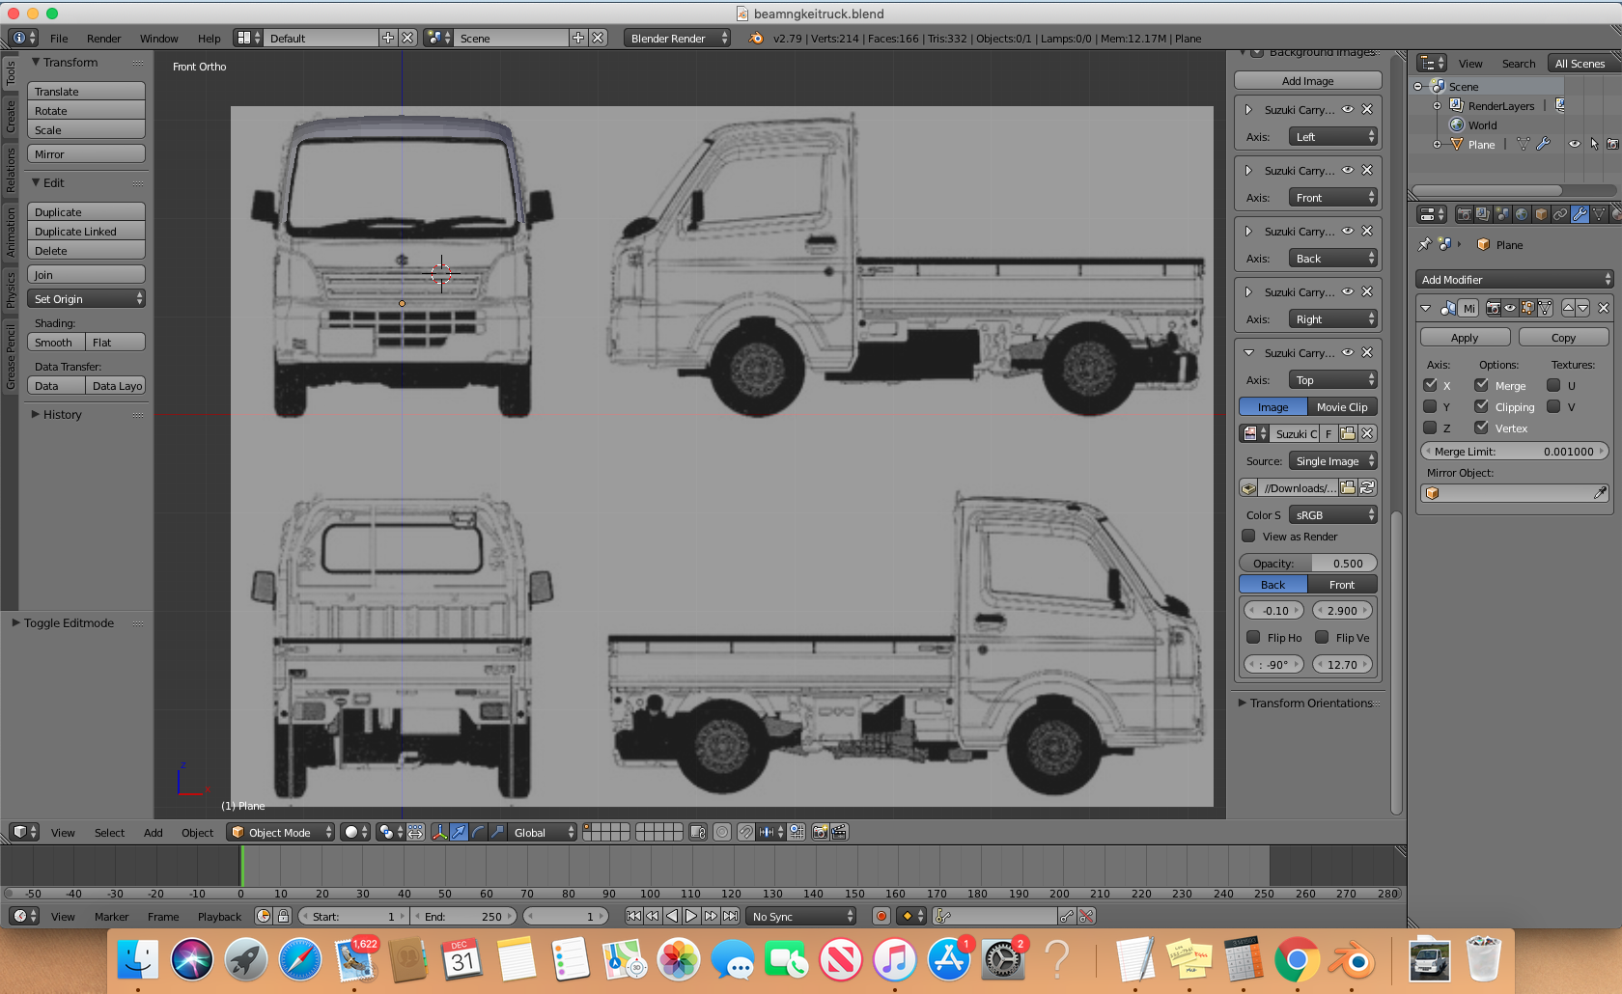Open the Render menu
Screen dimensions: 1622x994
coord(103,39)
